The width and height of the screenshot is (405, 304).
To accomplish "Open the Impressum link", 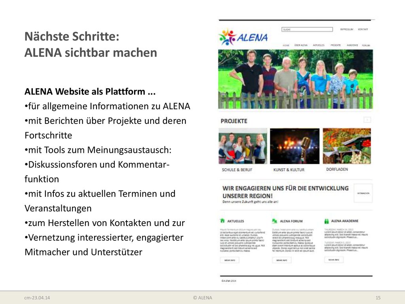I will (x=346, y=29).
